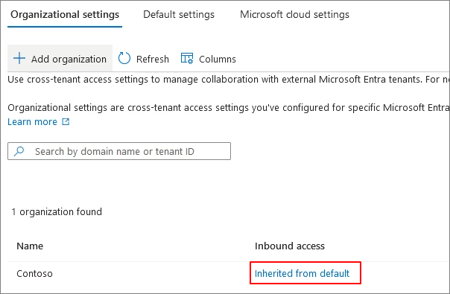The width and height of the screenshot is (450, 294).
Task: Click the Name column header
Action: click(30, 246)
